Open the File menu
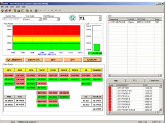This screenshot has height=123, width=166. click(x=2, y=7)
